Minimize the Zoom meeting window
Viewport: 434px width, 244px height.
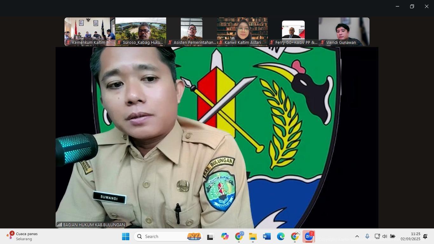pos(397,6)
